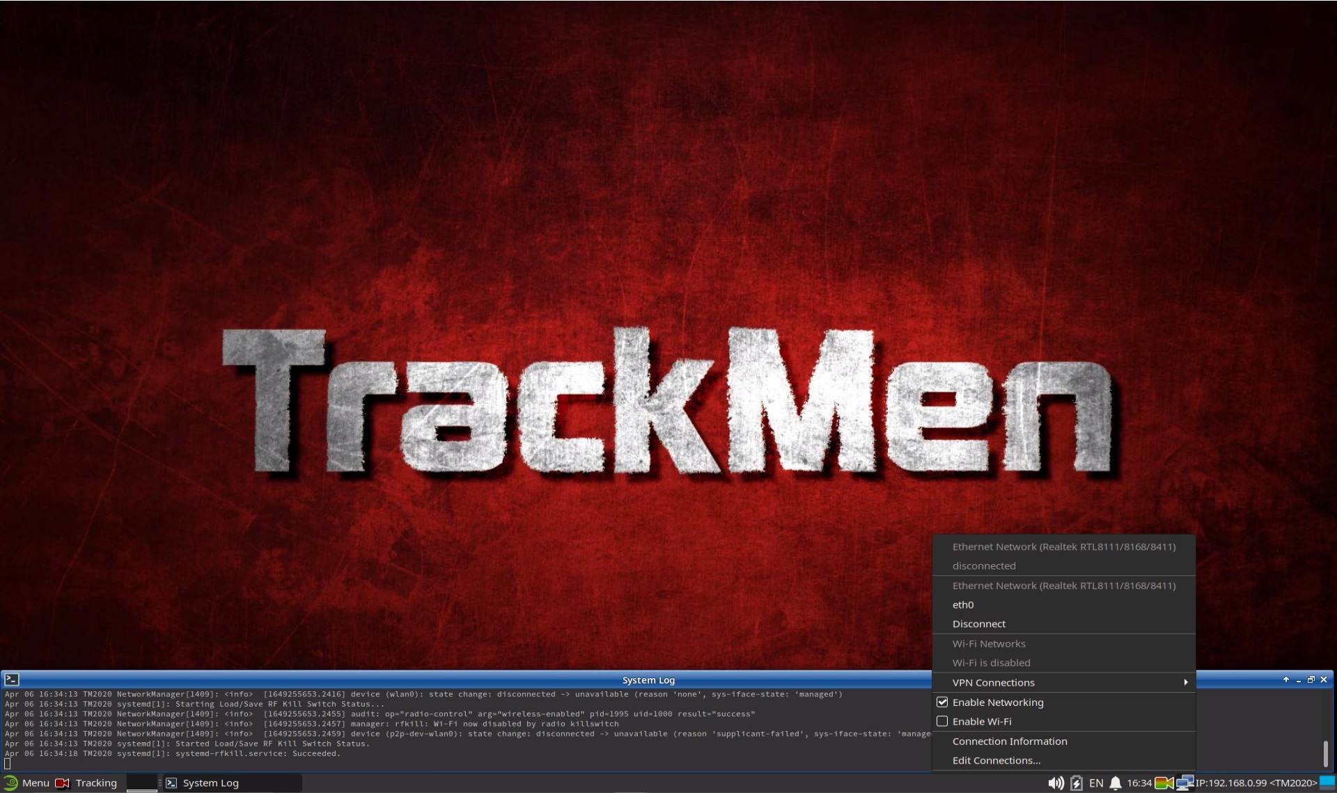This screenshot has height=793, width=1337.
Task: Expand VPN Connections submenu arrow
Action: coord(1185,682)
